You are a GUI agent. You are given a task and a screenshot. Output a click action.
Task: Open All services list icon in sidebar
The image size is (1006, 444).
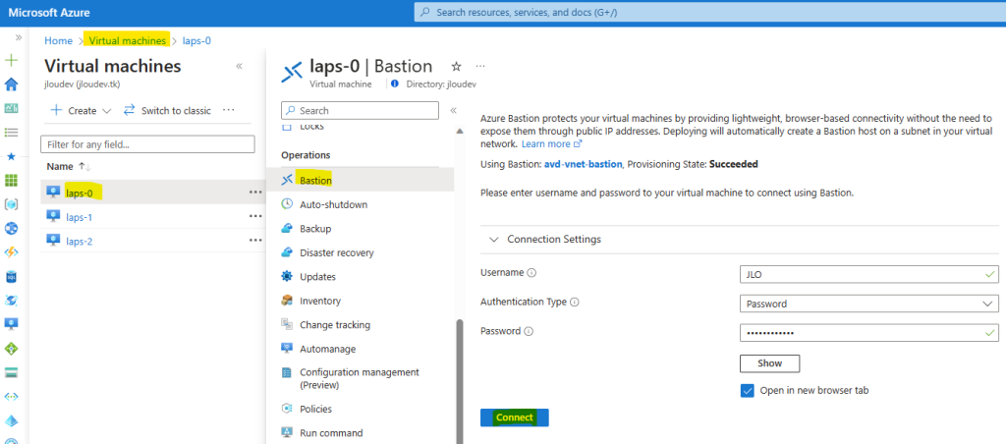[12, 133]
